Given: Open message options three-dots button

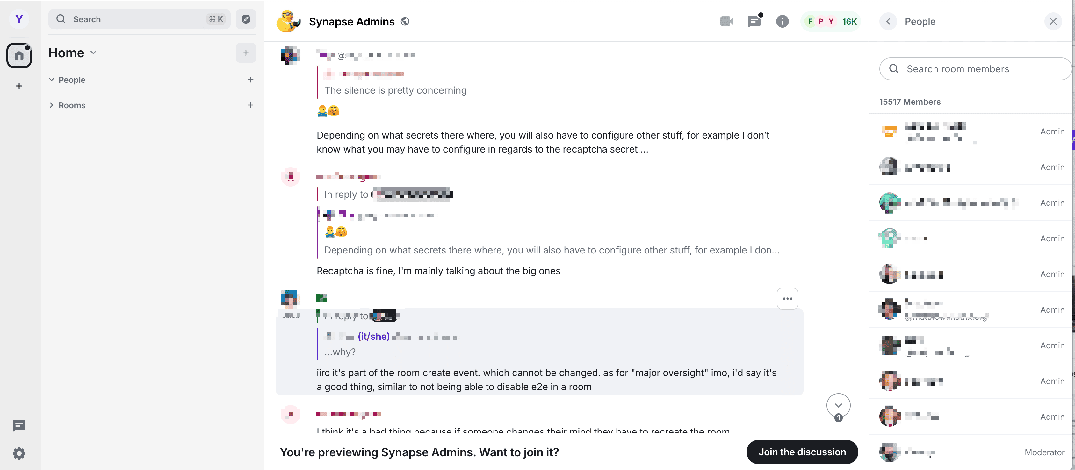Looking at the screenshot, I should click(787, 299).
